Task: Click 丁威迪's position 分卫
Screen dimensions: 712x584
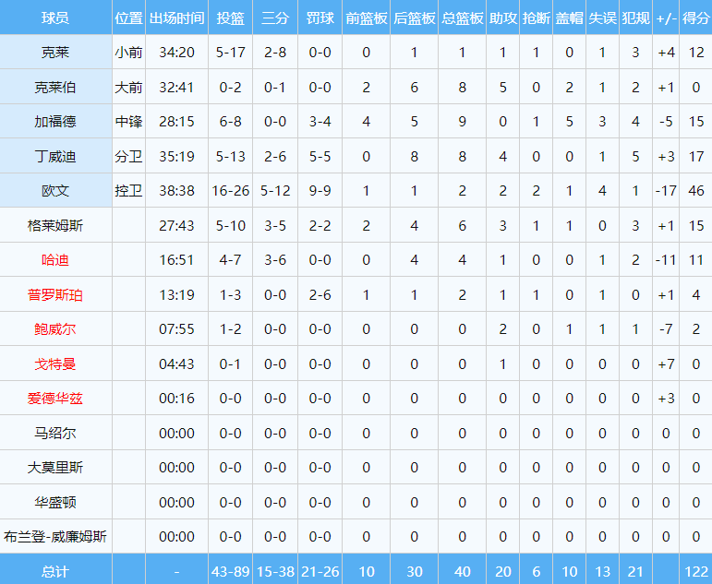Action: click(x=129, y=157)
